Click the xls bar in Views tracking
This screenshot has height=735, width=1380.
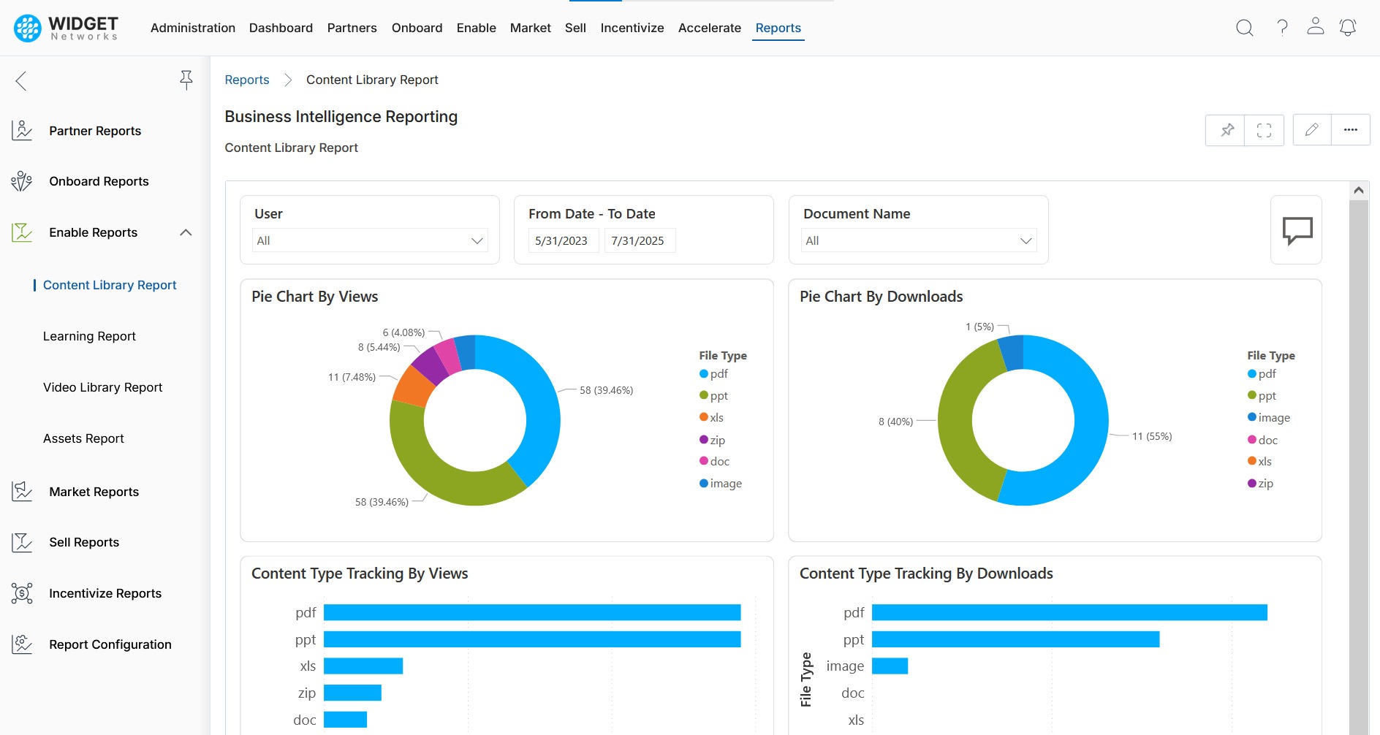pos(363,666)
